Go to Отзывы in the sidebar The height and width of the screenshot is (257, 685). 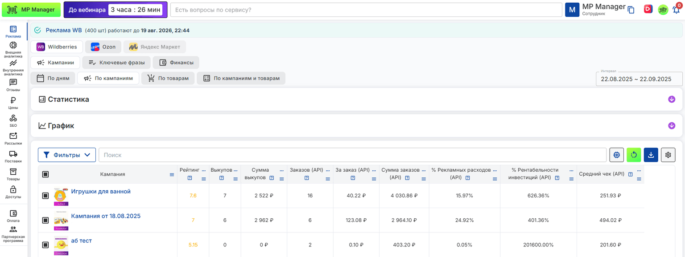click(x=13, y=85)
